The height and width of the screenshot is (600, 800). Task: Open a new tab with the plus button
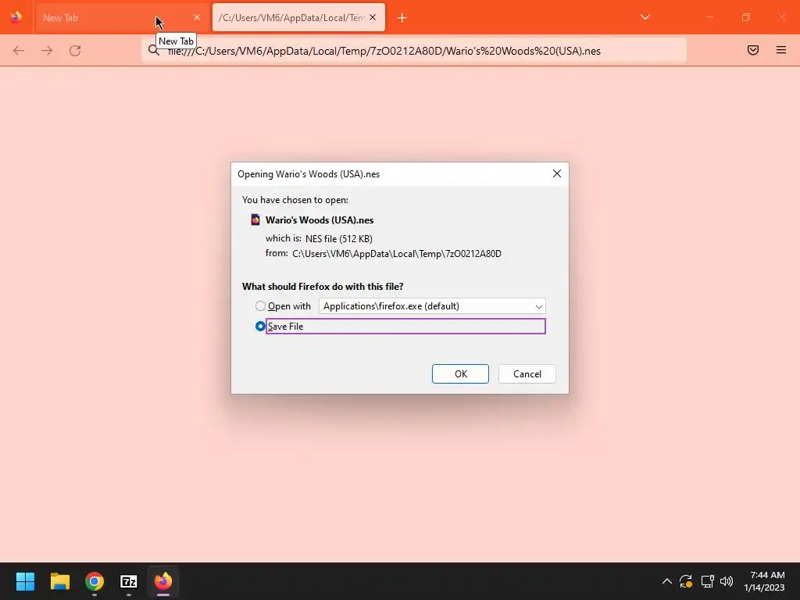pyautogui.click(x=402, y=18)
